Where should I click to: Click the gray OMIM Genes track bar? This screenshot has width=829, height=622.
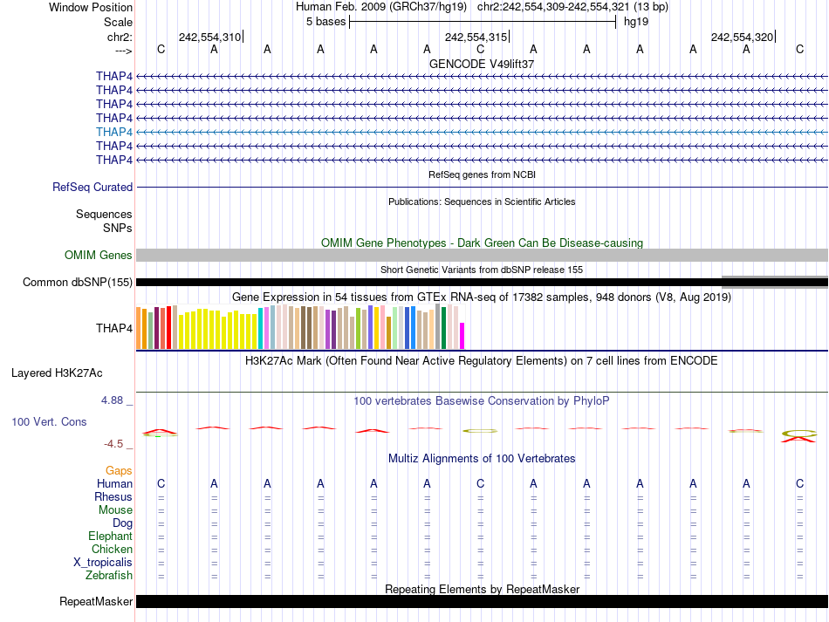coord(482,255)
